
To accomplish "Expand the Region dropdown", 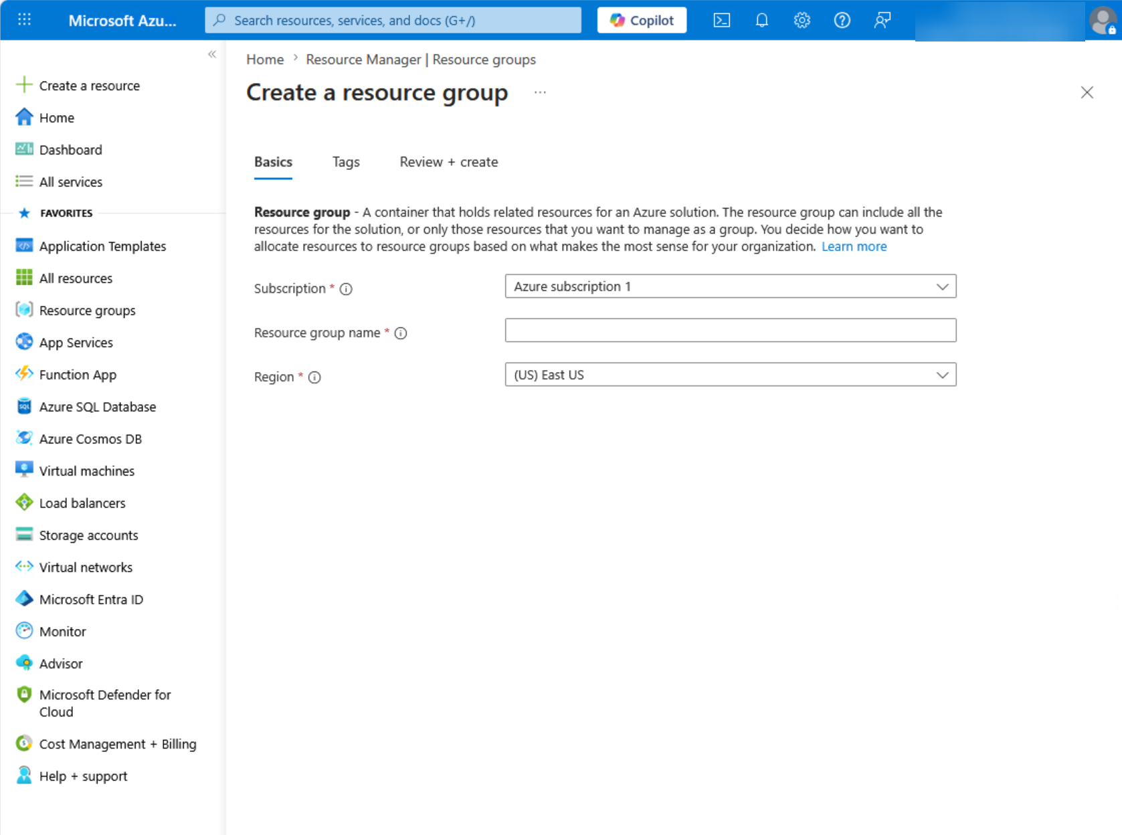I will [x=731, y=375].
